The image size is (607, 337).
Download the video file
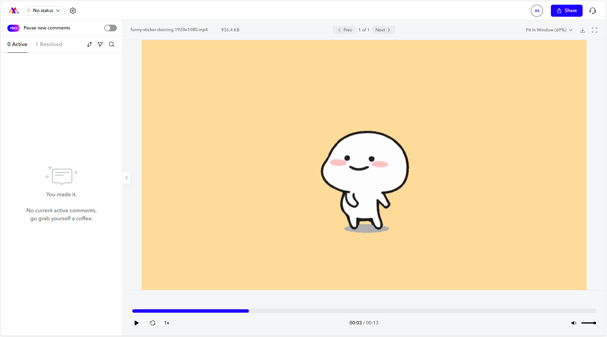coord(582,30)
